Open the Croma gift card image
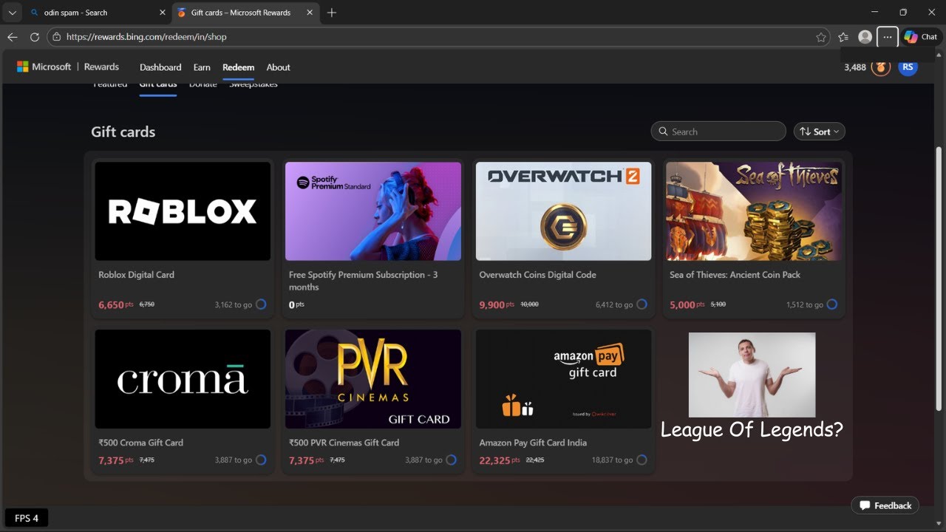946x532 pixels. [x=183, y=379]
